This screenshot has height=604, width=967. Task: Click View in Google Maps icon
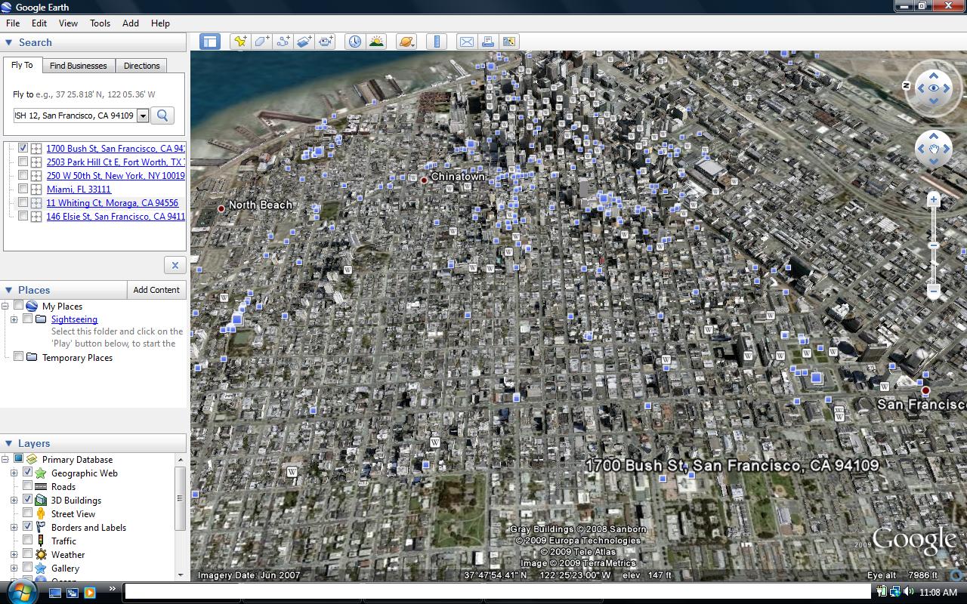tap(509, 42)
